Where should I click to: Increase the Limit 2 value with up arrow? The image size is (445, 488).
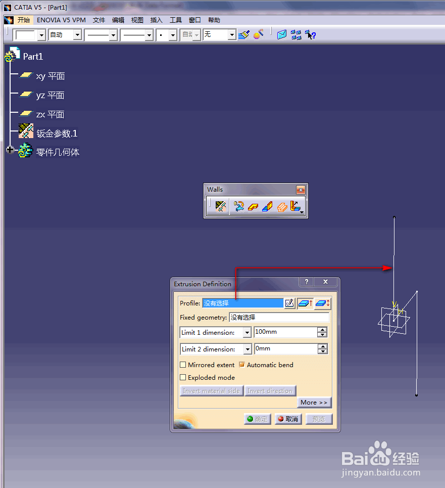click(x=323, y=346)
